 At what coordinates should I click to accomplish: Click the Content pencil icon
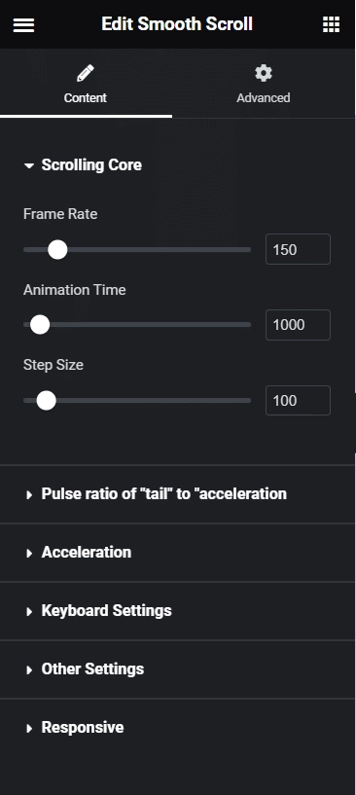(x=86, y=73)
